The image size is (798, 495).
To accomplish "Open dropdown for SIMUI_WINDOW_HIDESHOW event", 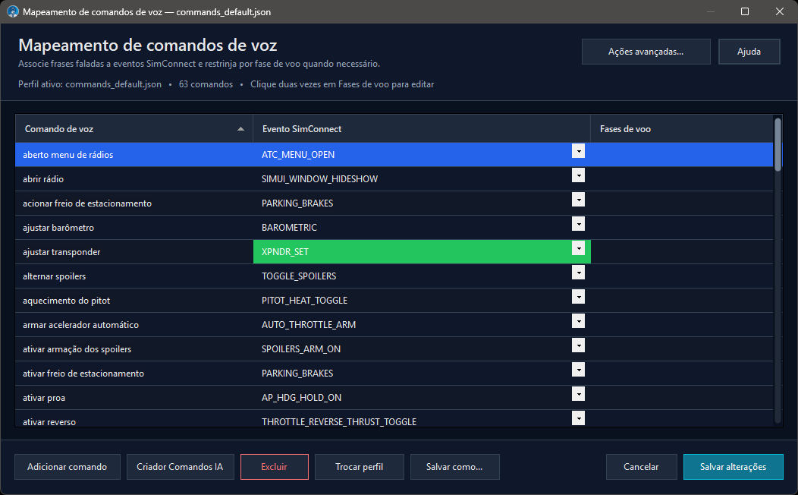I will (578, 175).
